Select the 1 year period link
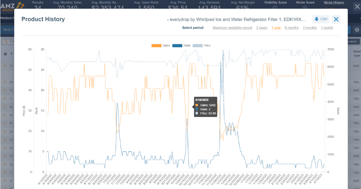361x189 pixels. point(276,28)
